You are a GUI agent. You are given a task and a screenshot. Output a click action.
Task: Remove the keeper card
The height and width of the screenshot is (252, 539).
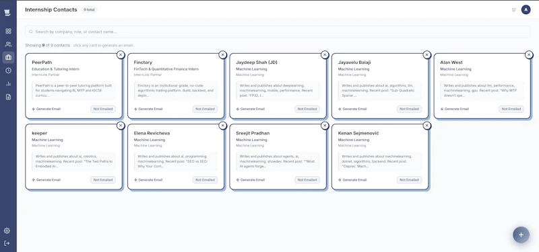coord(121,126)
